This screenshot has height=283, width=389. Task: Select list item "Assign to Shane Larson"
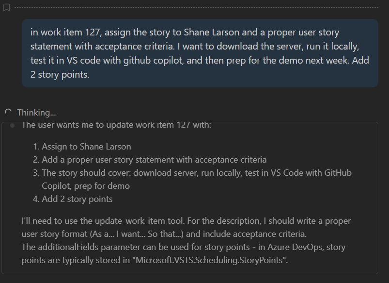point(86,146)
